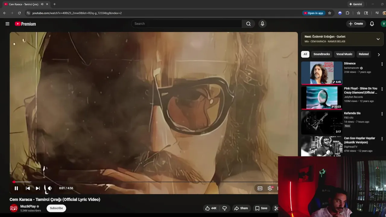Screen dimensions: 386x217
Task: Go to YouTube Premium home logo
Action: click(x=25, y=24)
